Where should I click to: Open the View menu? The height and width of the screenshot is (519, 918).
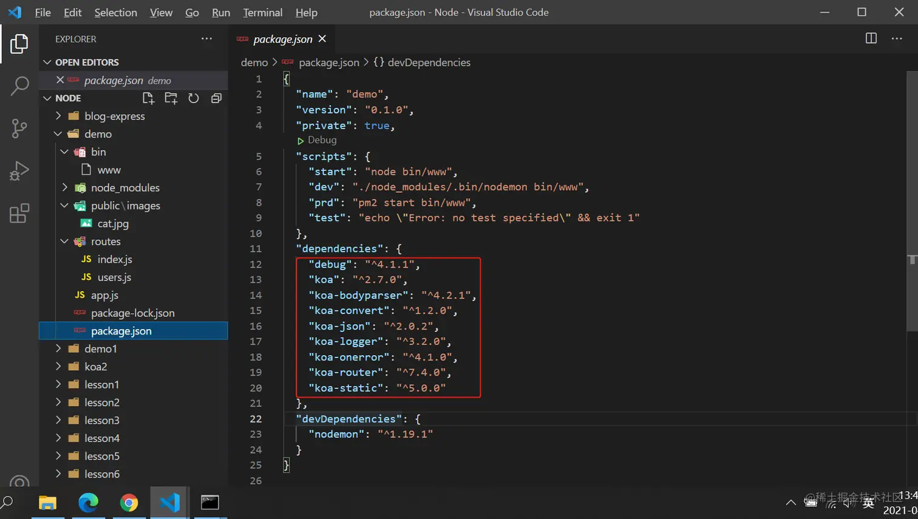pyautogui.click(x=161, y=12)
